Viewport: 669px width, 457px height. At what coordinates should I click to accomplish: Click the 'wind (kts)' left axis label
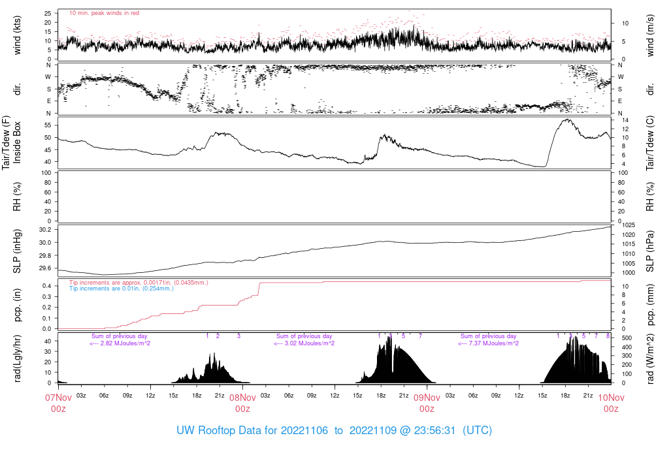18,35
